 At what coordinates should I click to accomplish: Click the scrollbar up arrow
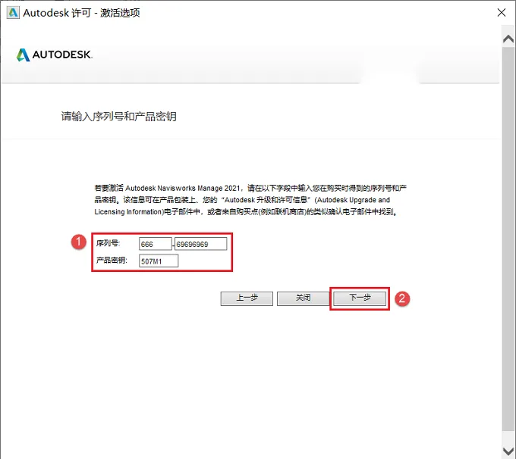tap(508, 39)
